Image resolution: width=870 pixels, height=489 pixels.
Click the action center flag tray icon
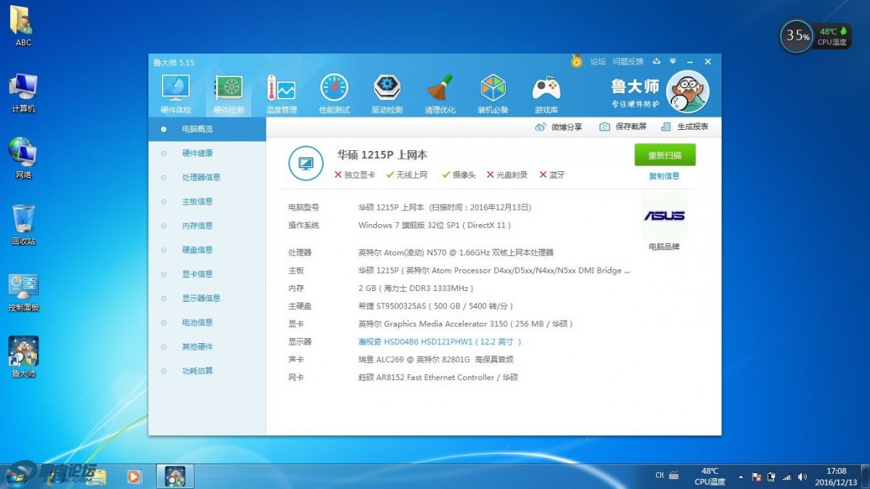click(756, 477)
